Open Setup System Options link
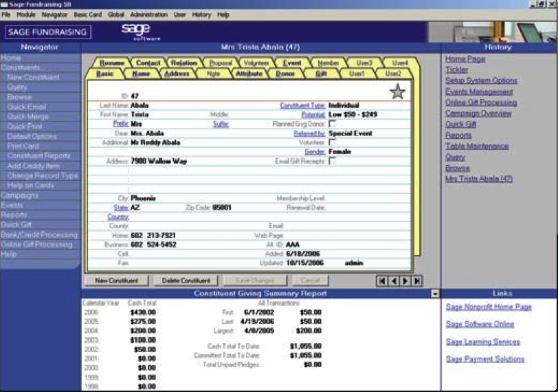558x392 pixels. (x=482, y=80)
